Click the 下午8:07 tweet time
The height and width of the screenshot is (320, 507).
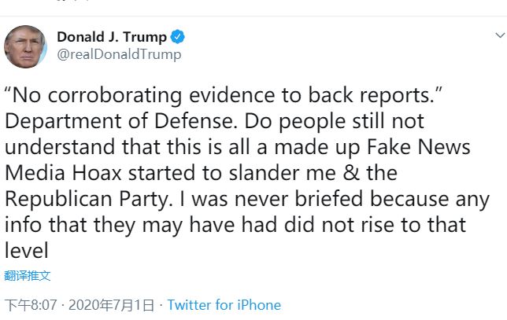(x=31, y=305)
